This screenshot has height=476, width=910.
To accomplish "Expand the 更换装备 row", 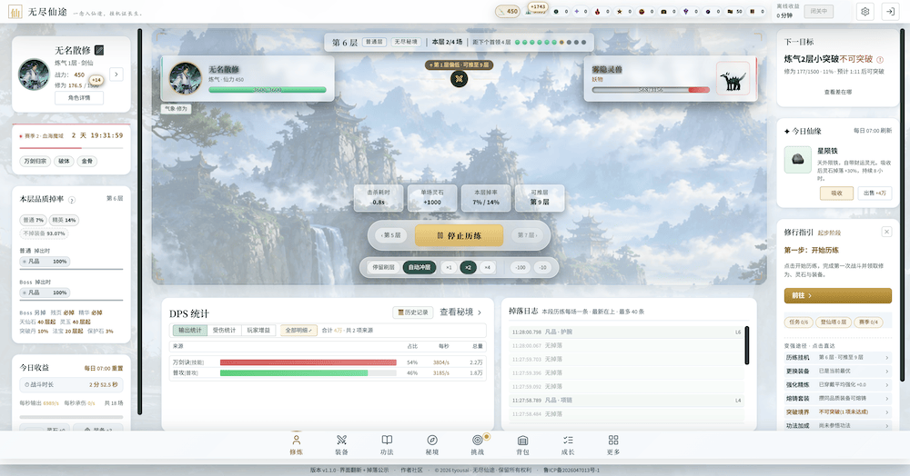I will [x=837, y=372].
